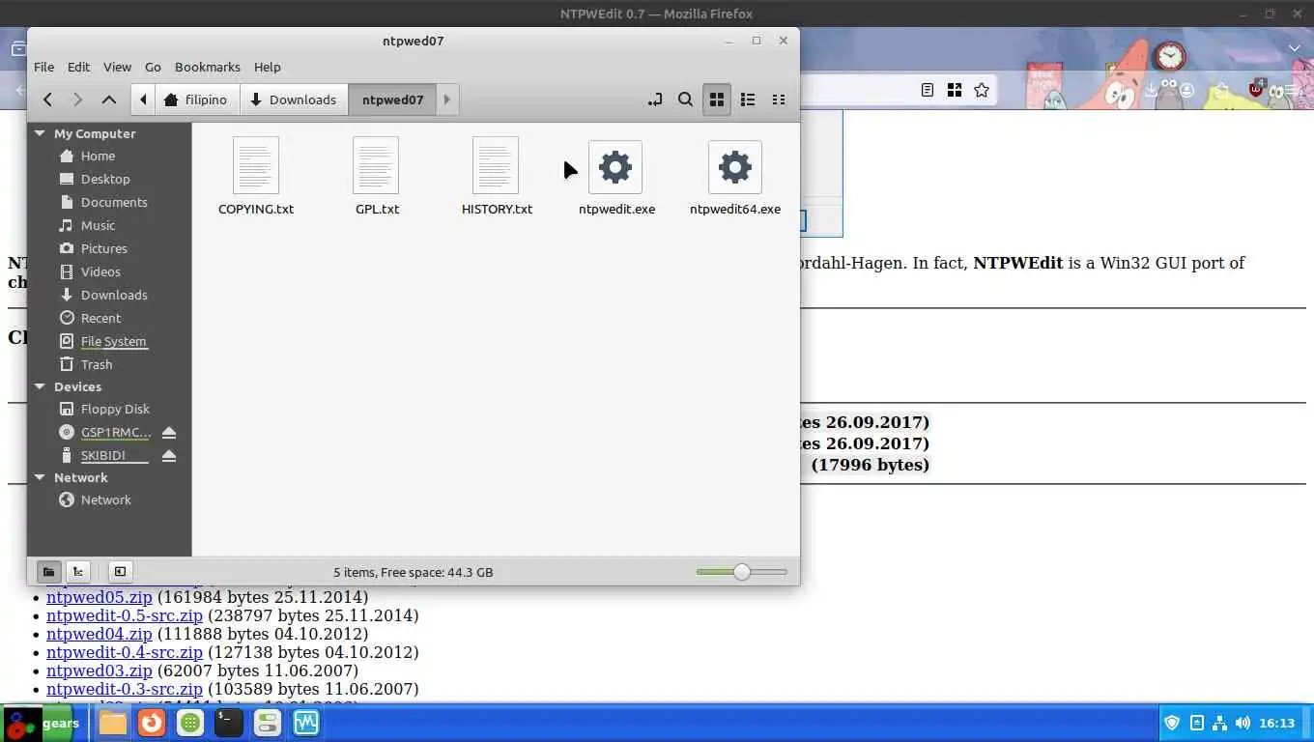Screen dimensions: 1314x742
Task: Eject the SKIBIDI drive
Action: click(x=169, y=455)
